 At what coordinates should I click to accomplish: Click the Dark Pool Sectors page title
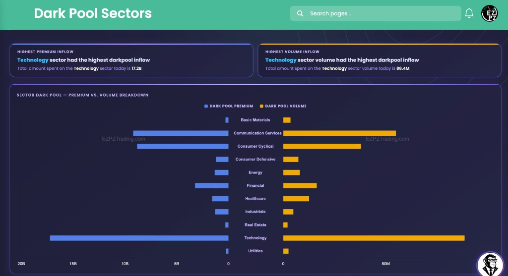pyautogui.click(x=93, y=13)
